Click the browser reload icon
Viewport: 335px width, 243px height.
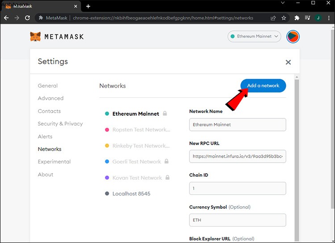27,18
